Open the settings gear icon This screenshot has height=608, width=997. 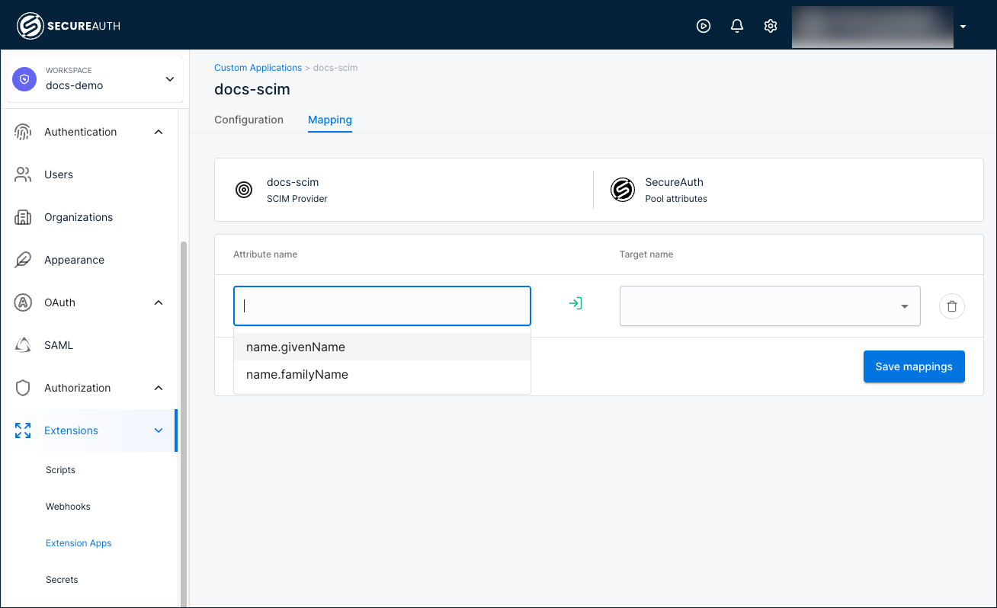click(771, 26)
